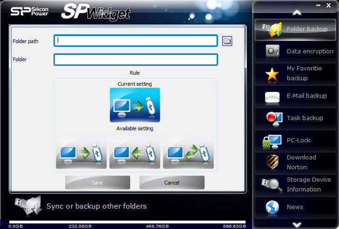The image size is (339, 229).
Task: Click the shield Download Norton icon
Action: pyautogui.click(x=272, y=162)
